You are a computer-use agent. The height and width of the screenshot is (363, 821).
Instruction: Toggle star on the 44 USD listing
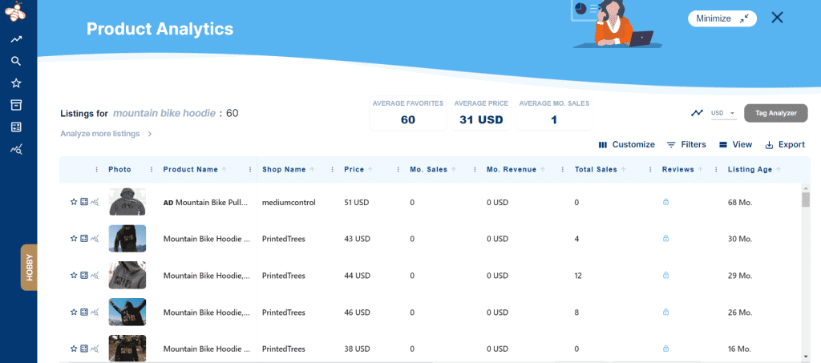point(74,275)
